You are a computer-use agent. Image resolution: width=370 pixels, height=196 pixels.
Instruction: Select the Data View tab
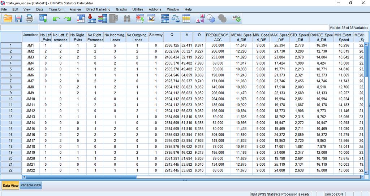coord(10,186)
